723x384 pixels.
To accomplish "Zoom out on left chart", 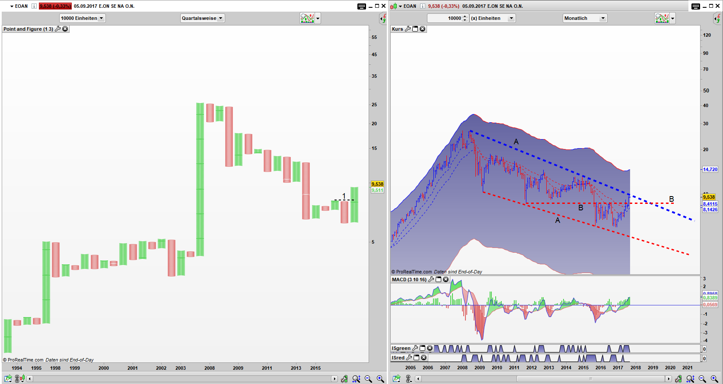I will [368, 379].
